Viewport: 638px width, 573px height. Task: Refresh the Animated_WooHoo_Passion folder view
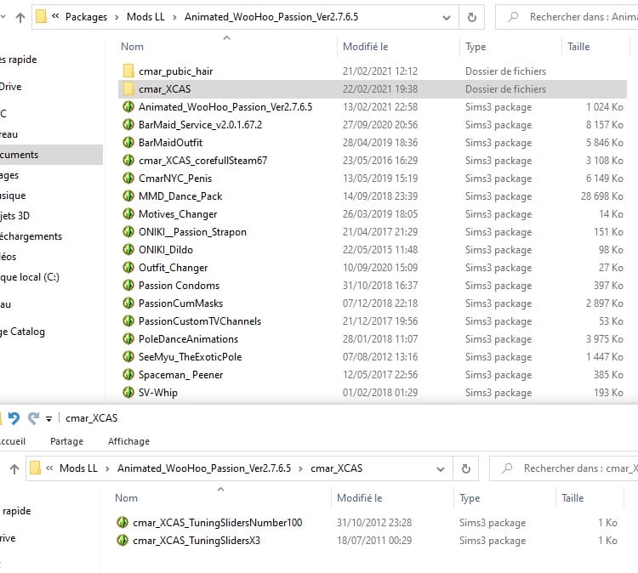[471, 17]
